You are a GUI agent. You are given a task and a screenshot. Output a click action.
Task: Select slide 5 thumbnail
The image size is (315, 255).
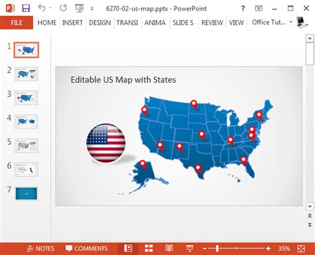click(x=27, y=146)
